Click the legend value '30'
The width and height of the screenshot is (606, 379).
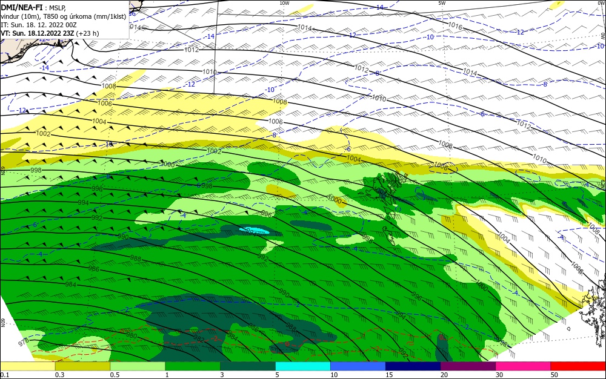pos(499,375)
